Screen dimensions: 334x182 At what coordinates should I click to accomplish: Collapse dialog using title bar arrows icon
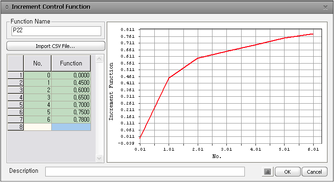click(x=6, y=7)
